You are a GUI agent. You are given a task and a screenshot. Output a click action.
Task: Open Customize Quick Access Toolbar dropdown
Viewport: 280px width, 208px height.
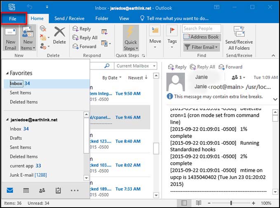tap(47, 7)
